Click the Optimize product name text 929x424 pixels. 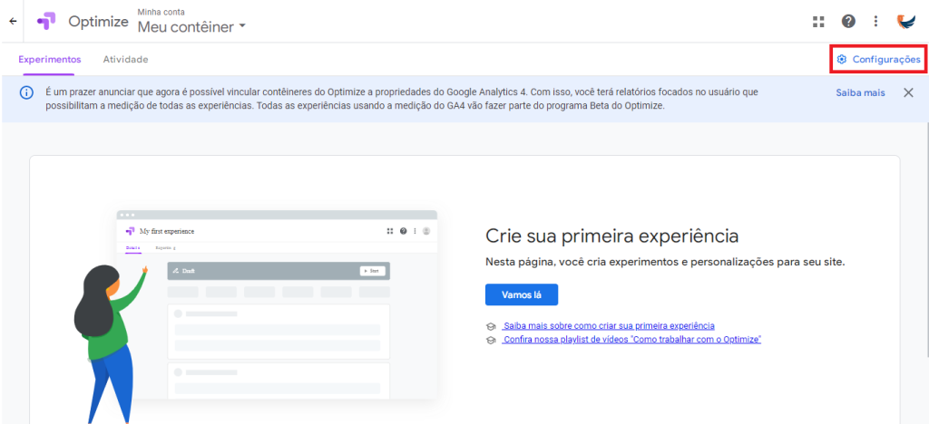coord(98,22)
